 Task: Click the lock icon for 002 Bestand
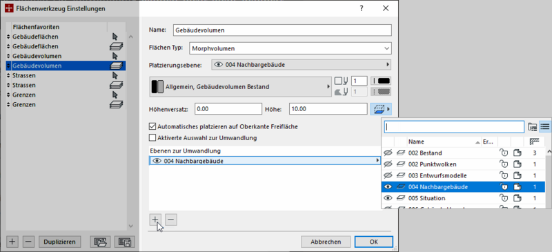point(504,153)
